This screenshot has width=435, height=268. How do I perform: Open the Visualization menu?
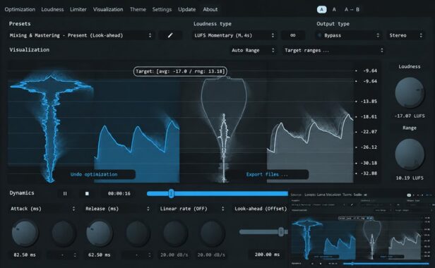[x=108, y=9]
